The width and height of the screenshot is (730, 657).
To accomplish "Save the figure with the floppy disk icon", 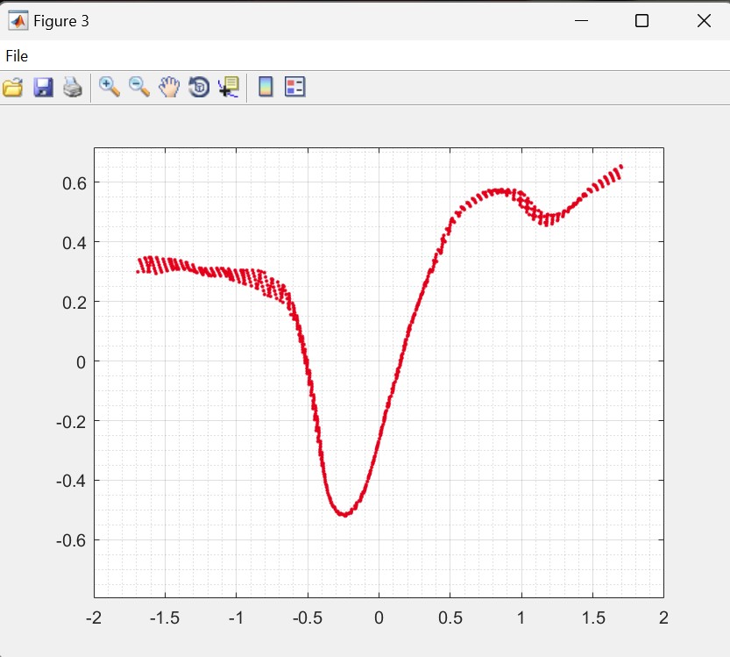I will click(x=43, y=87).
